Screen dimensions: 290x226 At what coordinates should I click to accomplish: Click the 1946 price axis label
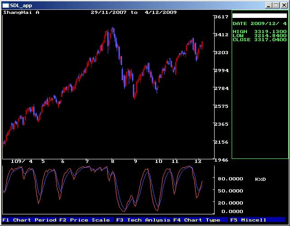click(221, 160)
